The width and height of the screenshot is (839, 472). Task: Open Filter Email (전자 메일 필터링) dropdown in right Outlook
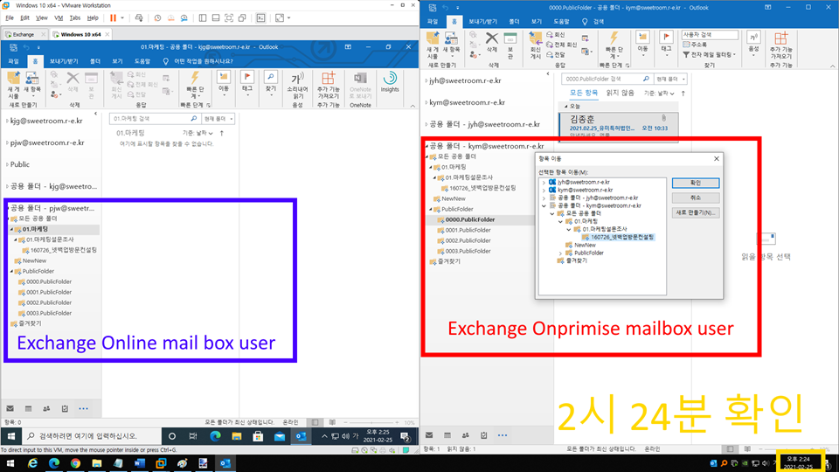pos(710,54)
